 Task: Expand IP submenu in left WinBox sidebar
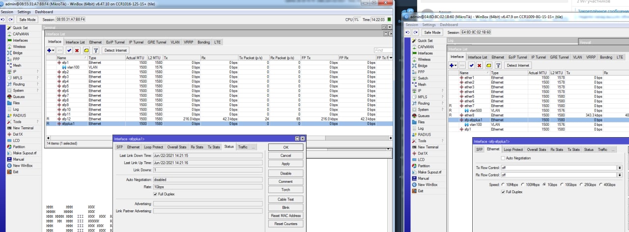[x=37, y=72]
